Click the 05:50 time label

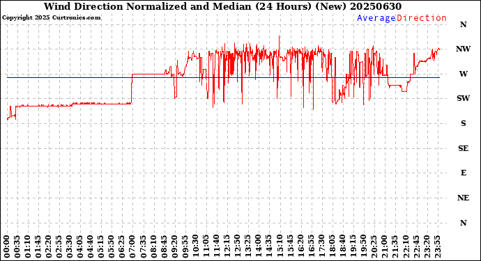pyautogui.click(x=112, y=246)
